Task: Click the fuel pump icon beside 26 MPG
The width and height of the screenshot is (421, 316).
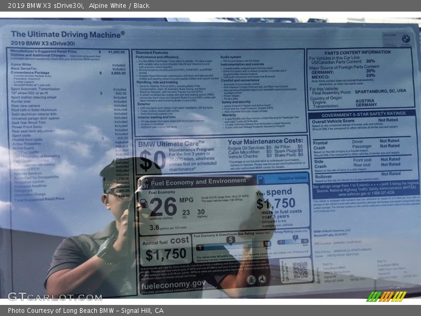Action: click(144, 204)
